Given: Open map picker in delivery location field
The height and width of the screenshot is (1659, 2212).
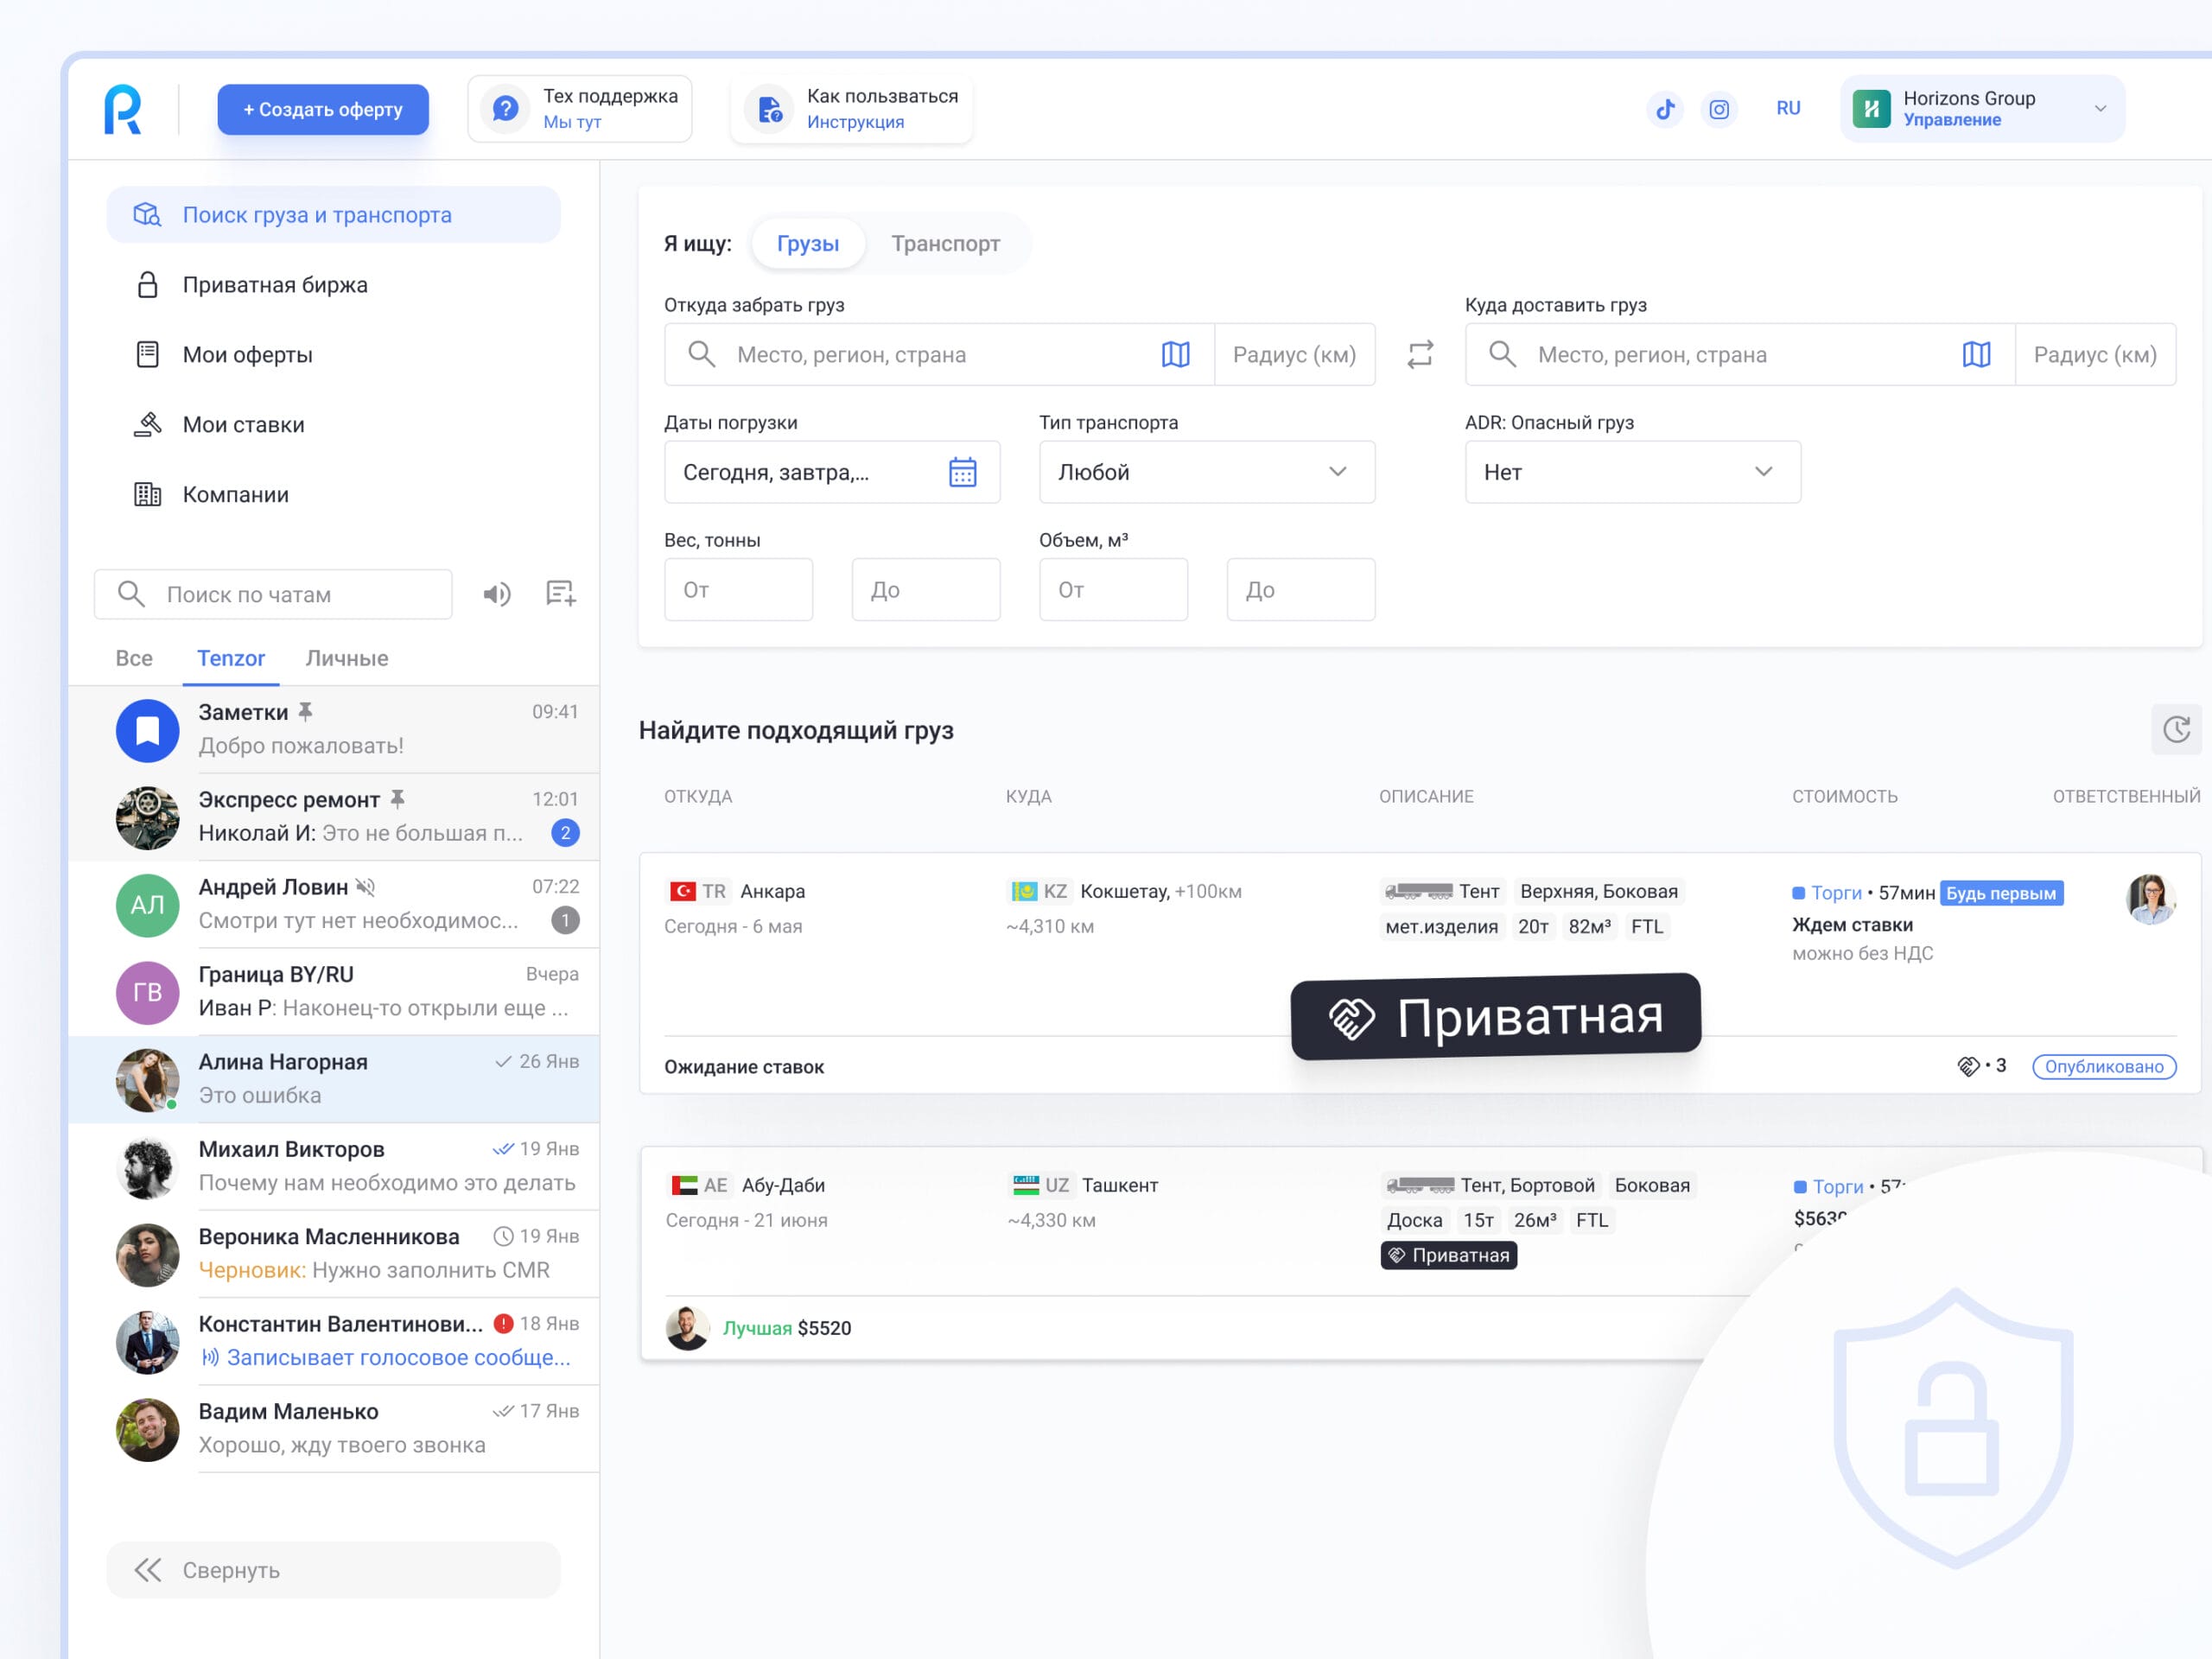Looking at the screenshot, I should [1976, 354].
